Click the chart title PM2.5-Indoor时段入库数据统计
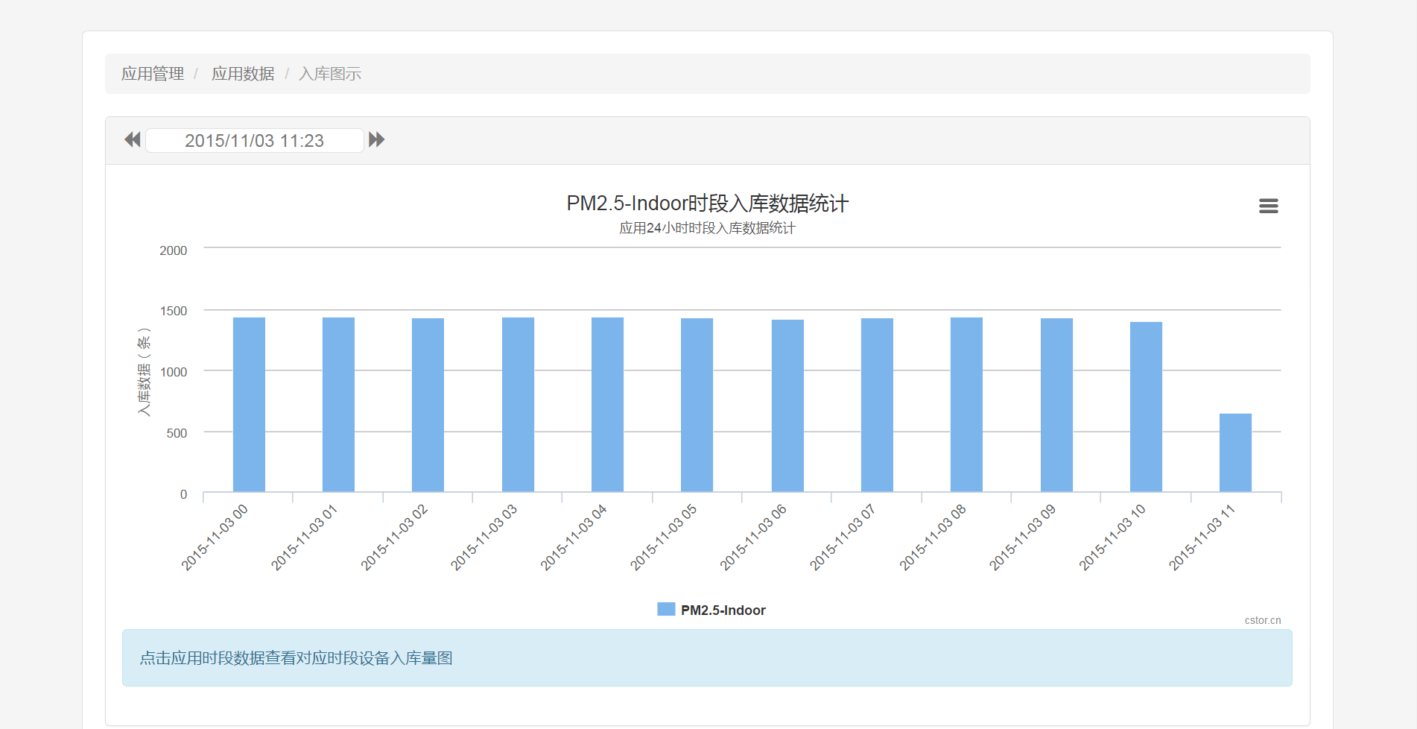Screen dimensions: 1417x729 pos(707,203)
